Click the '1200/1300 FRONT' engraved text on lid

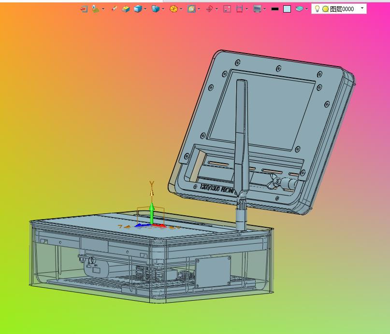[x=217, y=189]
